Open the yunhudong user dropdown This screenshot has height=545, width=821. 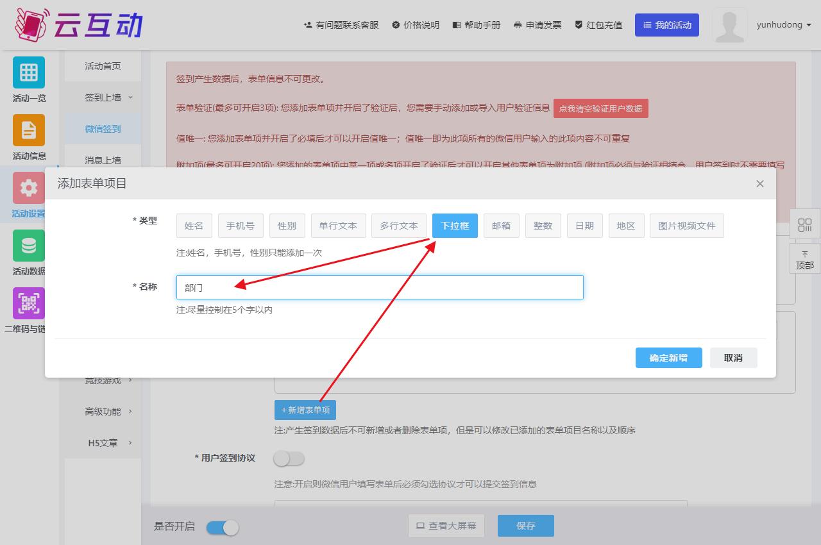click(784, 25)
